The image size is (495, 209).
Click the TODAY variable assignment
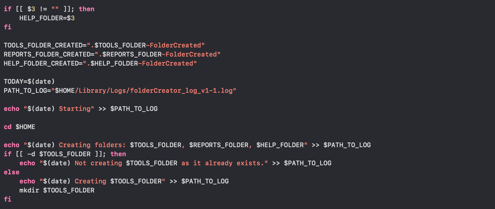pos(13,82)
